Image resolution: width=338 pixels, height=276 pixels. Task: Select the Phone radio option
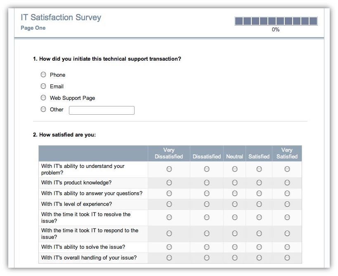point(43,75)
